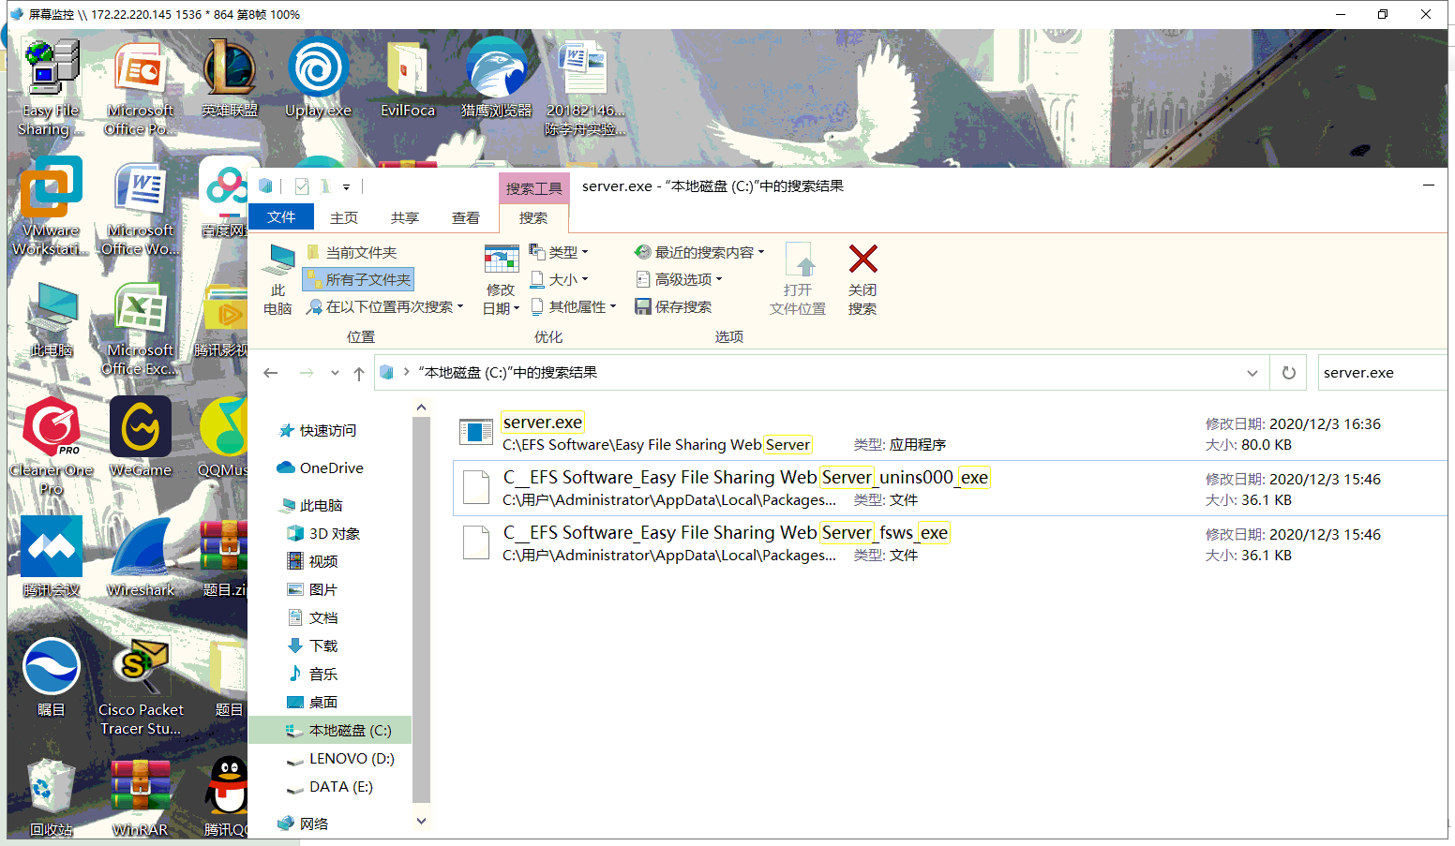Image resolution: width=1455 pixels, height=846 pixels.
Task: Open LENOVO (D:) drive
Action: click(x=341, y=759)
